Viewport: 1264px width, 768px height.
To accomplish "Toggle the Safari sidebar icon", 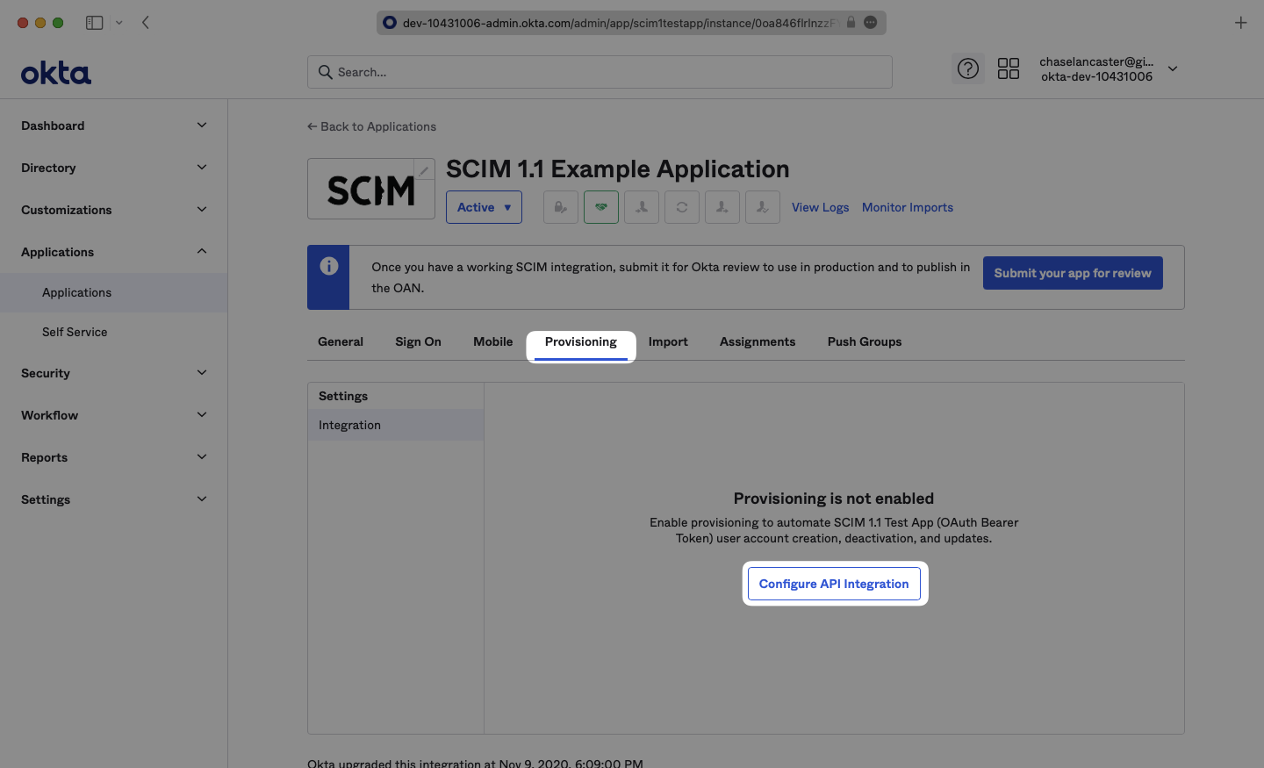I will (94, 23).
